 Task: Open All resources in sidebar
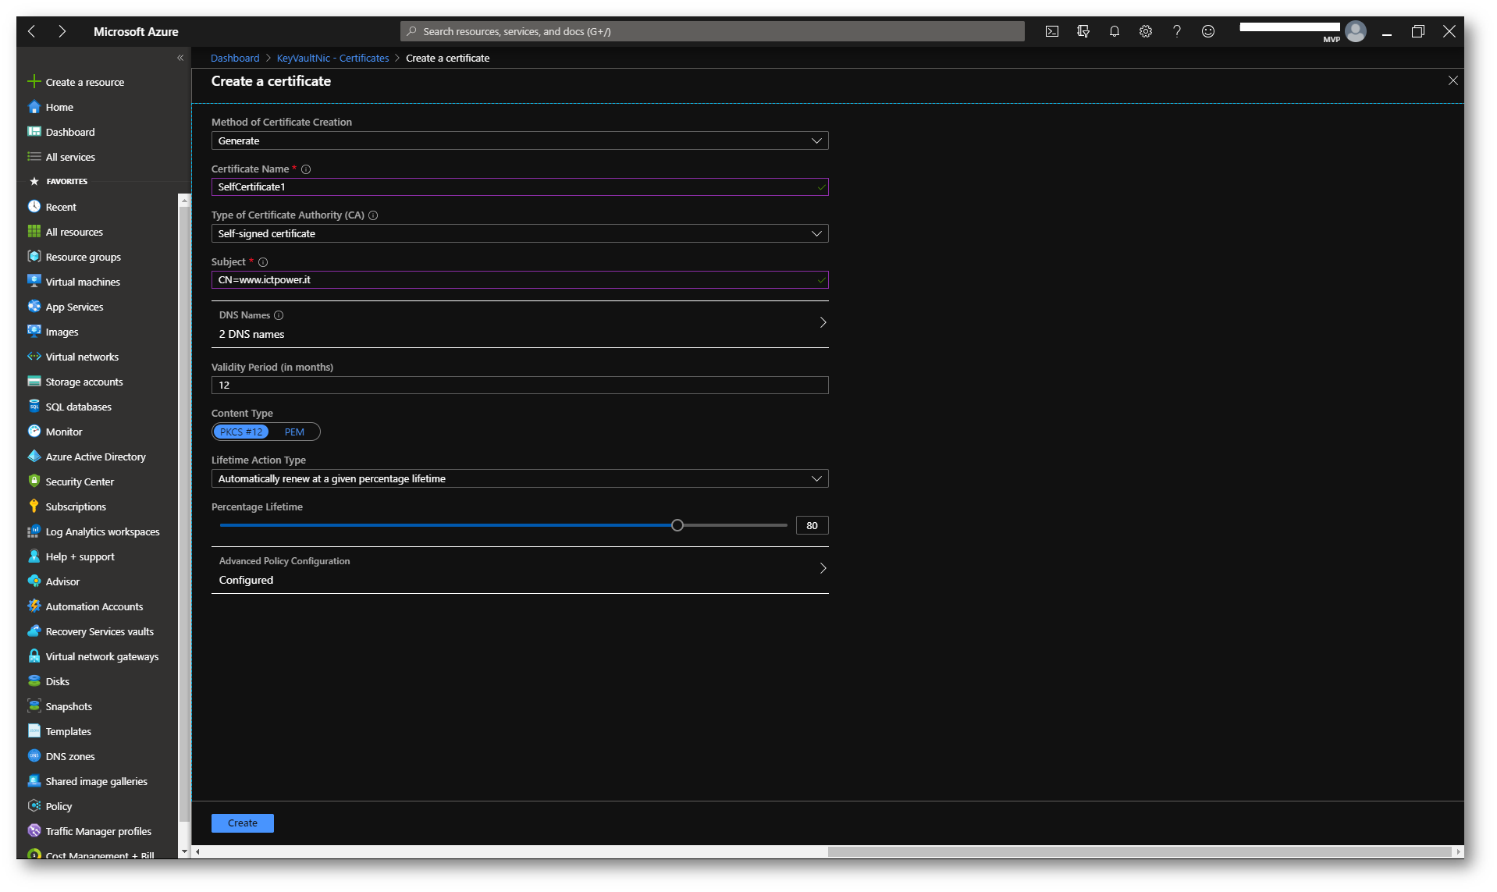pos(74,232)
